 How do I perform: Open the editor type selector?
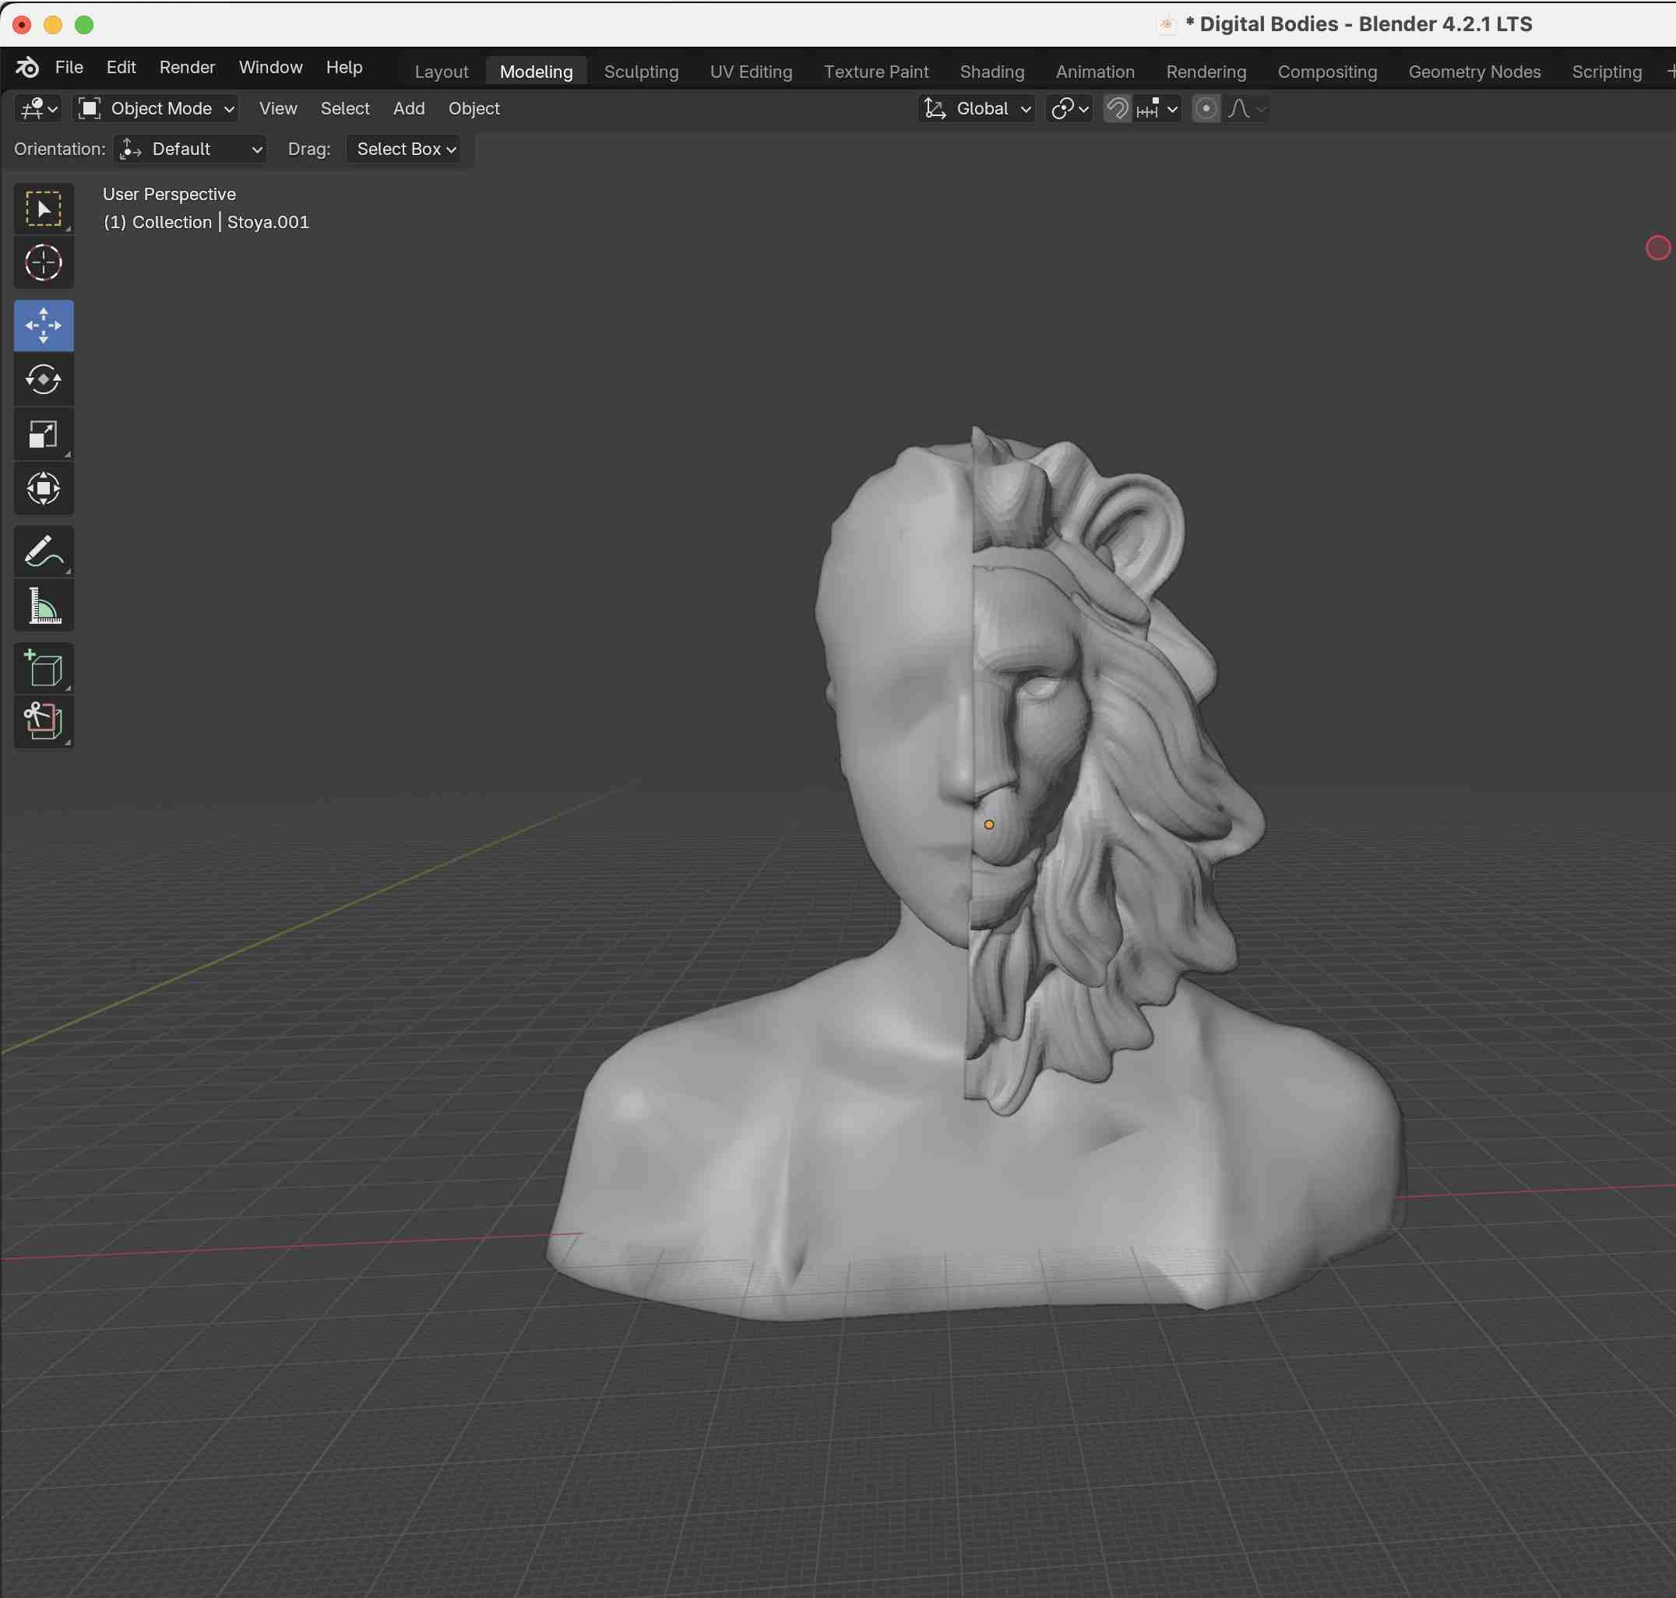[x=38, y=108]
